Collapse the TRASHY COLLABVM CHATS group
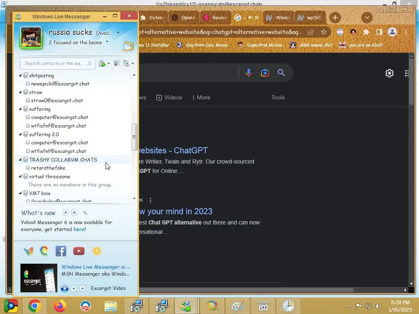This screenshot has width=419, height=314. (20, 160)
